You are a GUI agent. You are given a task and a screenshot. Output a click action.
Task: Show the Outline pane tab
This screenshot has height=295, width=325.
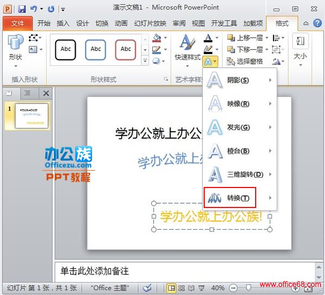(x=27, y=93)
